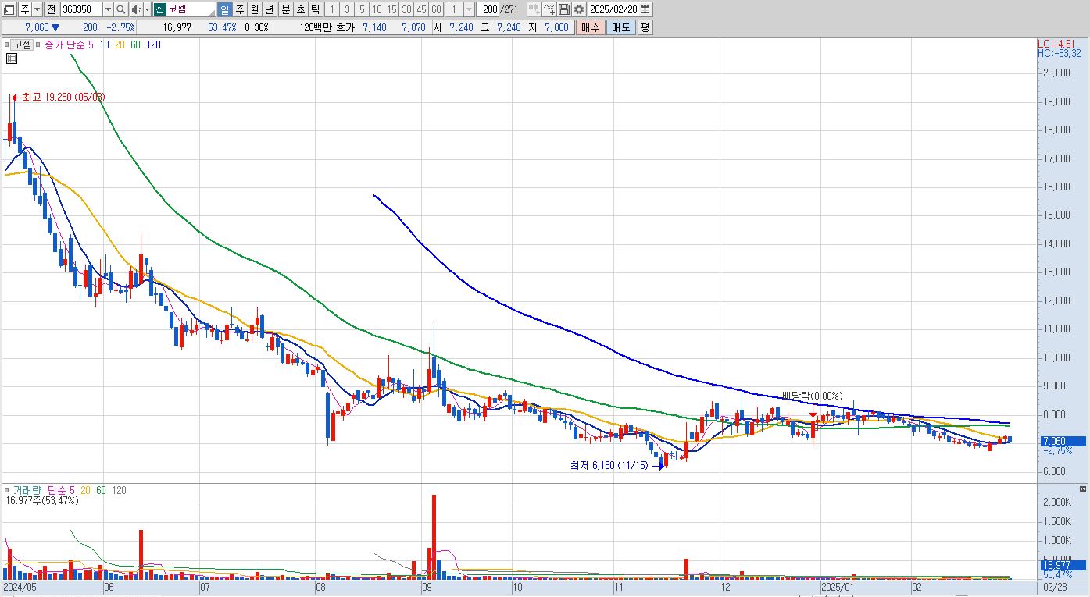Click the 신 credit badge icon
Image resolution: width=1090 pixels, height=597 pixels.
pyautogui.click(x=159, y=9)
